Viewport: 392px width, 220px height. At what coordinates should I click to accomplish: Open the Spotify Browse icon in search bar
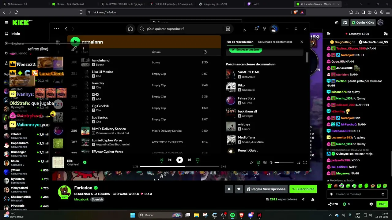228,29
